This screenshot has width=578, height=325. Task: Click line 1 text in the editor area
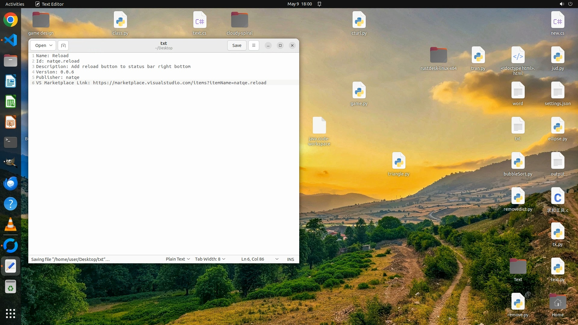tap(52, 56)
